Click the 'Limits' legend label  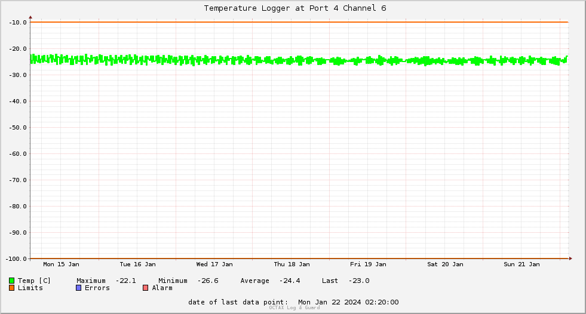(30, 288)
